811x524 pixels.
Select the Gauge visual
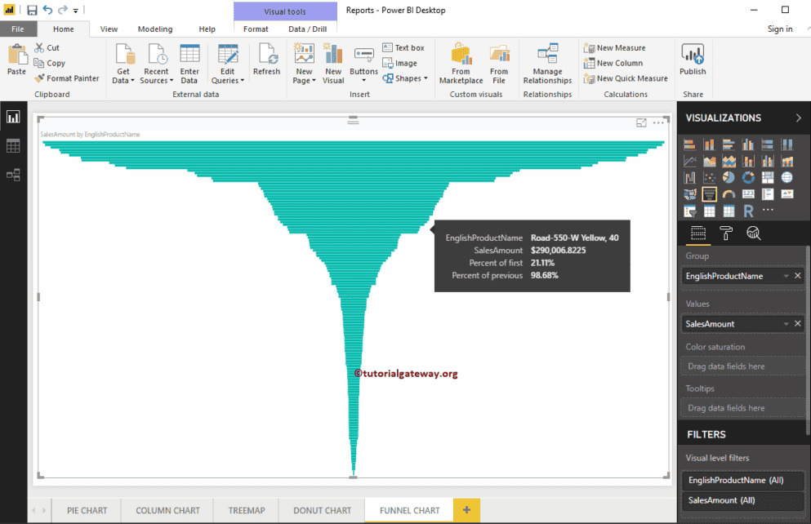click(729, 194)
